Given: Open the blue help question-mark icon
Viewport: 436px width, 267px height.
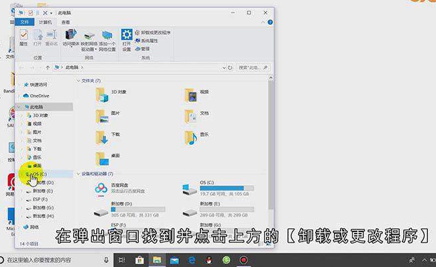Looking at the screenshot, I should coord(270,22).
